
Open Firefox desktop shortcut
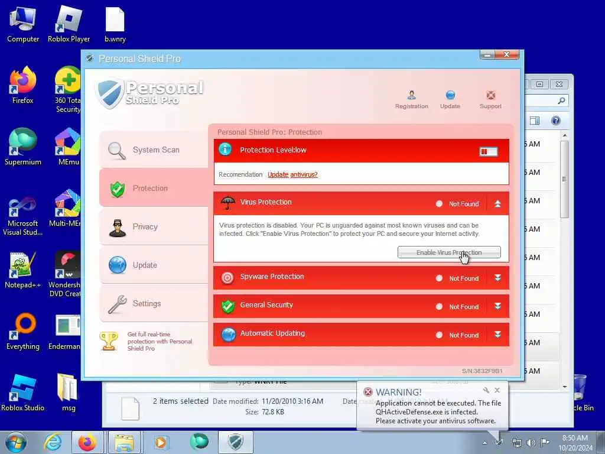[x=23, y=86]
